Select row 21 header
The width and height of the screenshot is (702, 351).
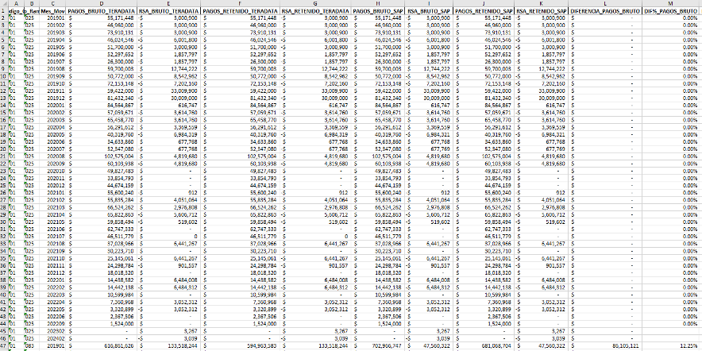[4, 156]
